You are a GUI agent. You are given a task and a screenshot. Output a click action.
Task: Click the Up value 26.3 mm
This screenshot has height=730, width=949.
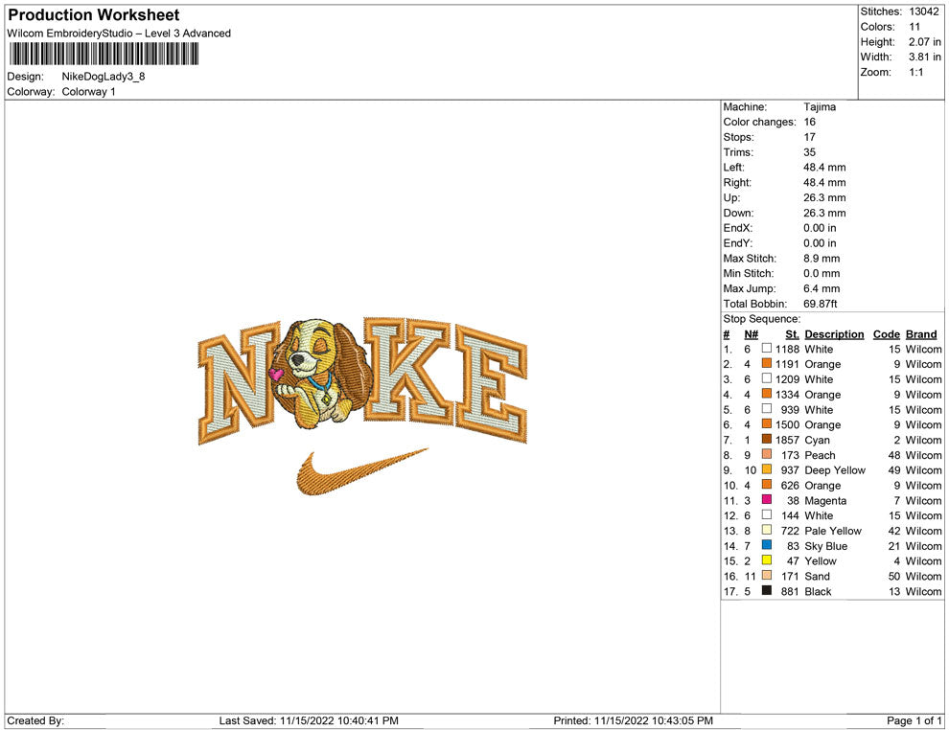[825, 197]
